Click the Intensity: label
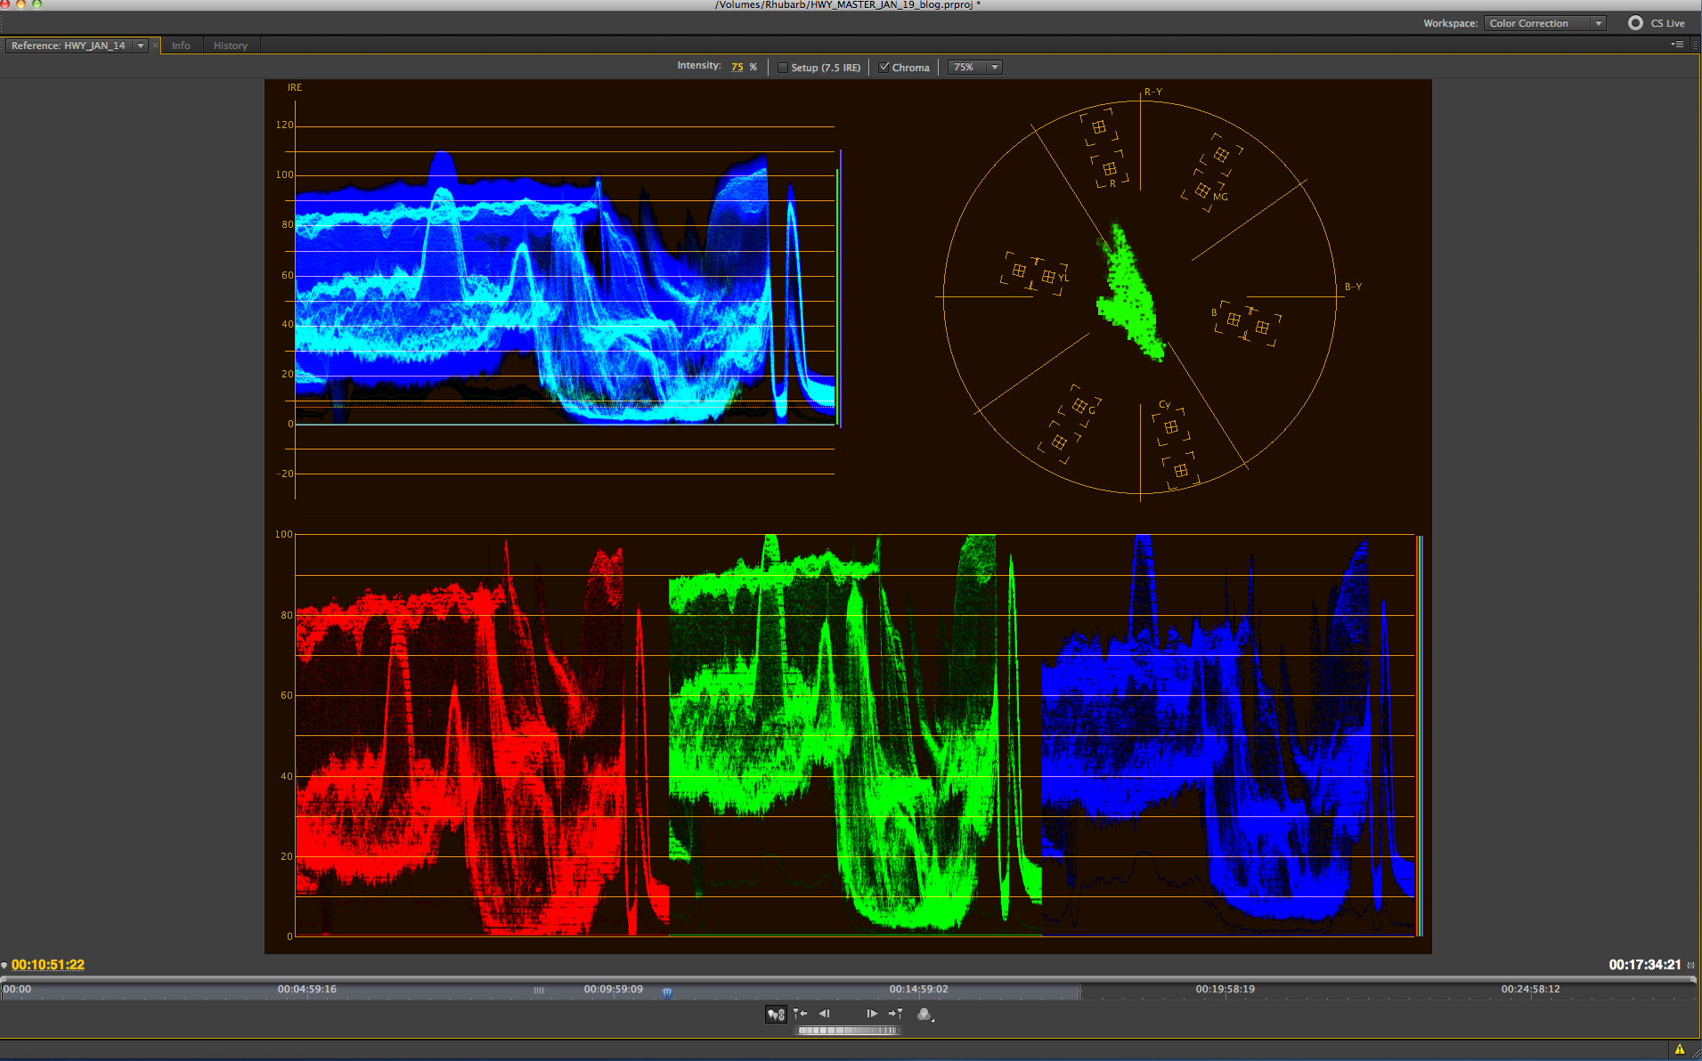 pyautogui.click(x=699, y=66)
